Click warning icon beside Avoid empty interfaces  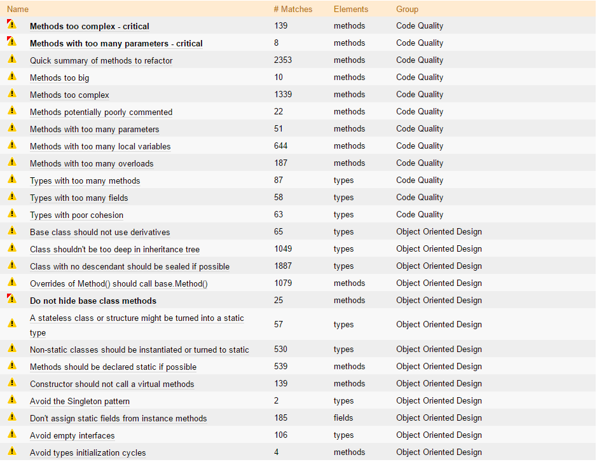coord(11,435)
